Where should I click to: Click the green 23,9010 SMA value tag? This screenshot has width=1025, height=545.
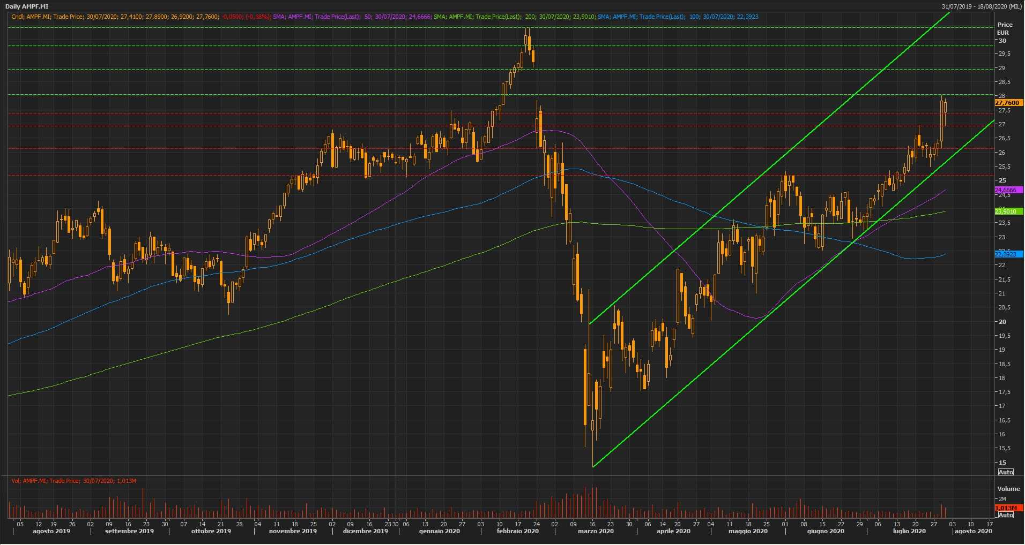[1008, 211]
